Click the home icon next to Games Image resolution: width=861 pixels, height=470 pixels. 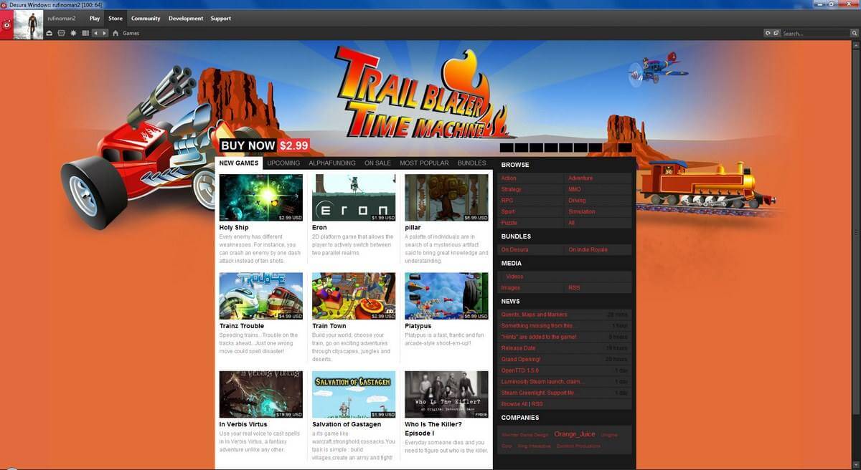point(116,33)
